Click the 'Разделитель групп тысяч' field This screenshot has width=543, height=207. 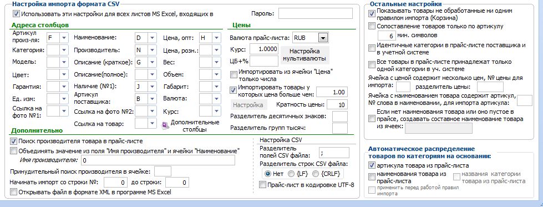click(x=339, y=128)
